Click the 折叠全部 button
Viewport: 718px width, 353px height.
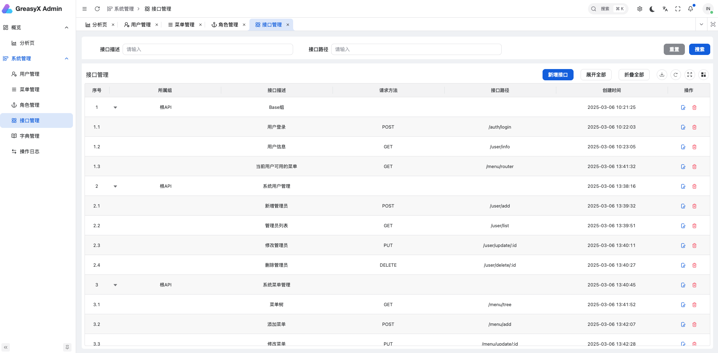click(634, 75)
